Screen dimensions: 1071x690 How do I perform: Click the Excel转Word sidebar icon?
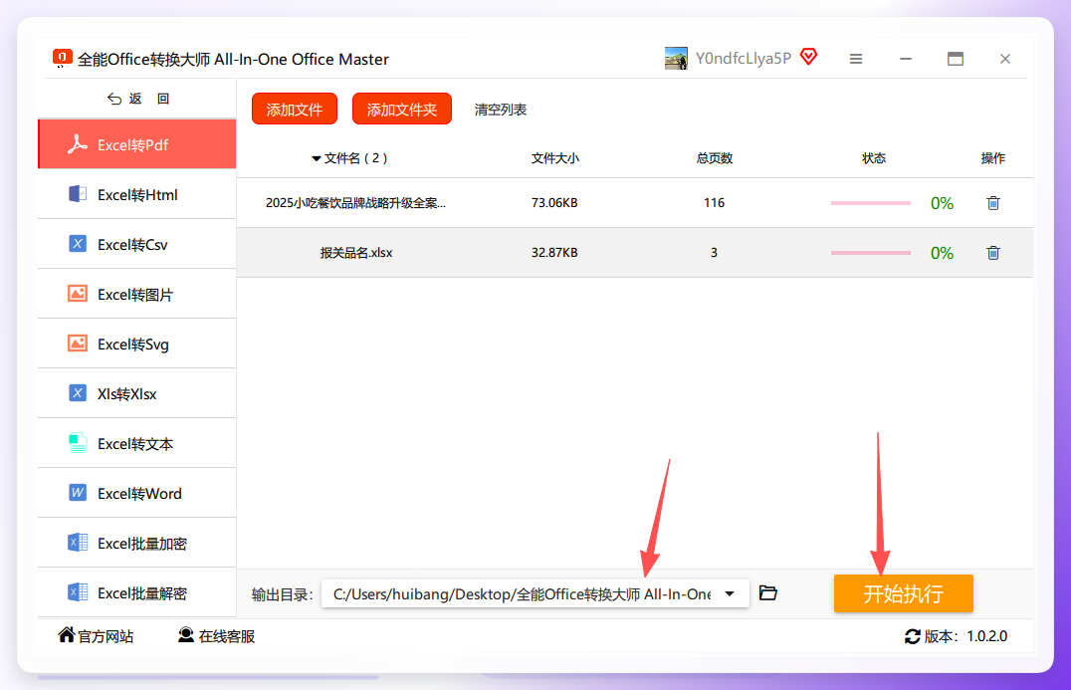[78, 493]
